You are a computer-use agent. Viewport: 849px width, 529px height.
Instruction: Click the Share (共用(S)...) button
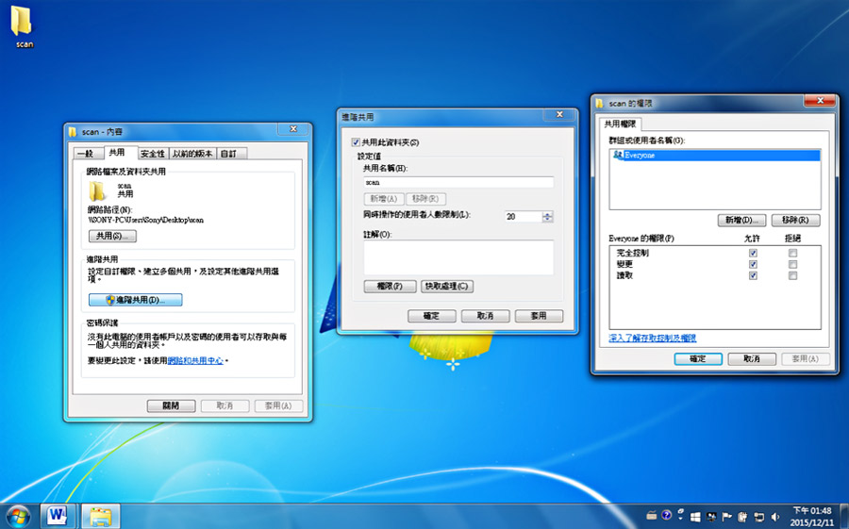tap(112, 236)
